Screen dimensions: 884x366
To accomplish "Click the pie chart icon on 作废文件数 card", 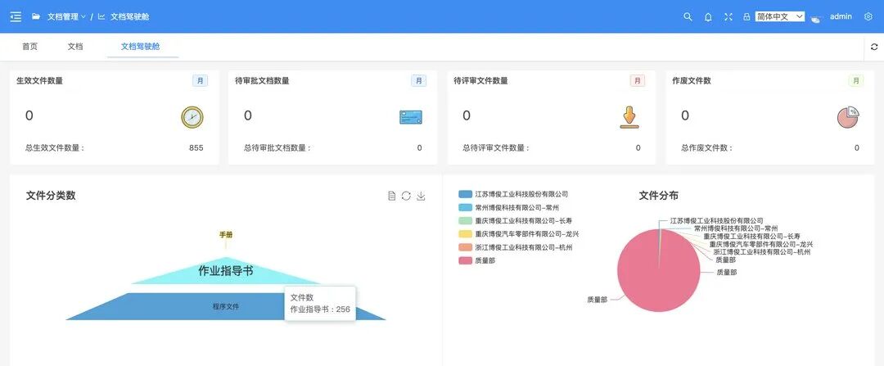I will pyautogui.click(x=849, y=117).
